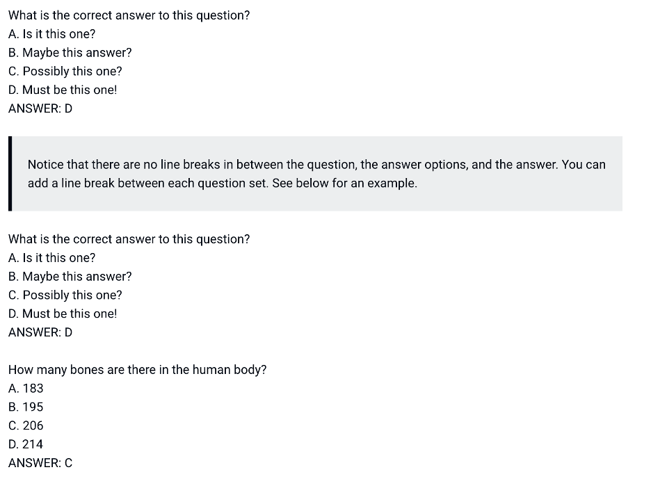Click 'A. Is it this one?' in the second question set
The image size is (651, 488).
(x=52, y=258)
